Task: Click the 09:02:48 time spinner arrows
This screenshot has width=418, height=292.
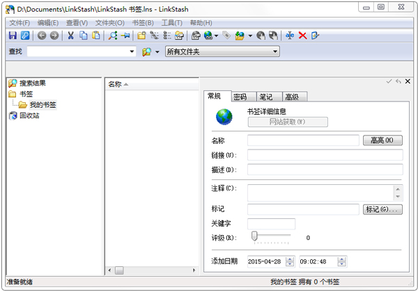Action: (x=341, y=261)
